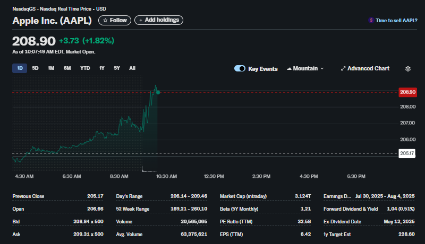
Task: Click the Apple Inc. (AAPL) heading
Action: tap(52, 21)
